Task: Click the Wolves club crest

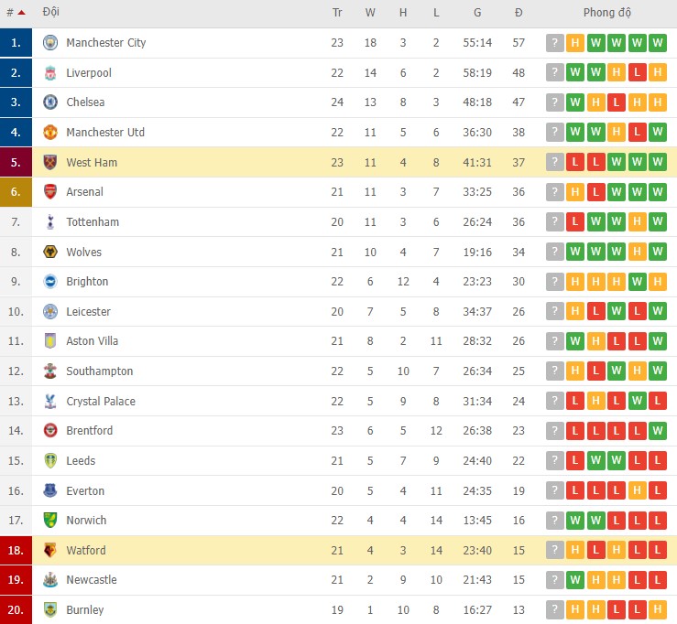Action: [x=50, y=252]
